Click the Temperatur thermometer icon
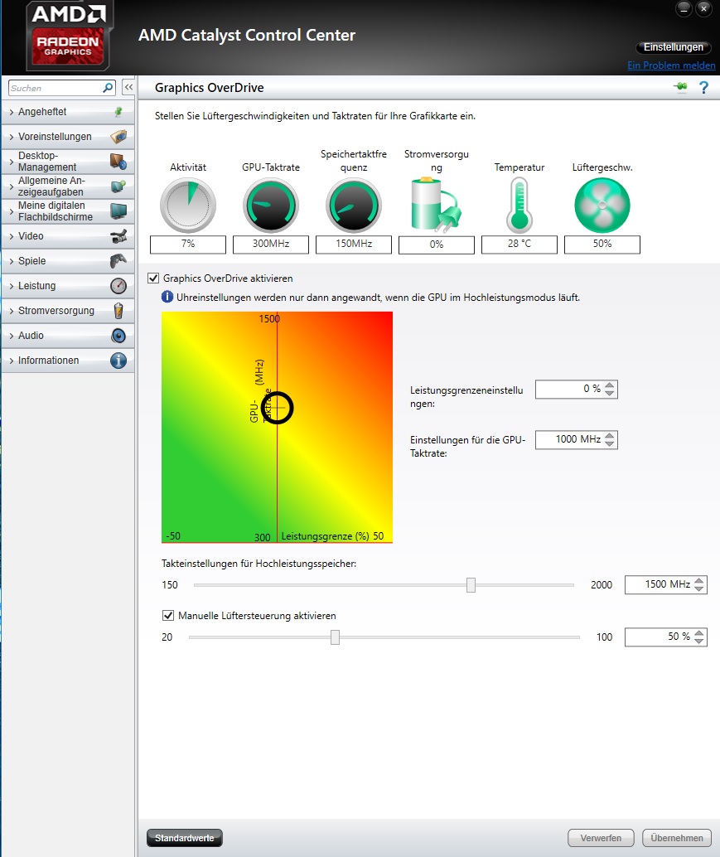 [x=519, y=205]
